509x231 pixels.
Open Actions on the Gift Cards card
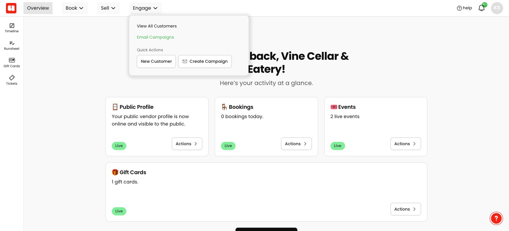pos(405,209)
